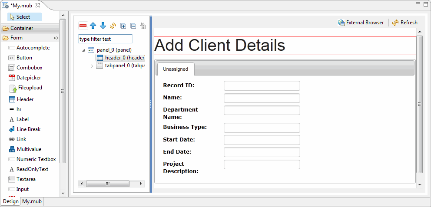
Task: Pick the Line Break palette item
Action: (x=24, y=129)
